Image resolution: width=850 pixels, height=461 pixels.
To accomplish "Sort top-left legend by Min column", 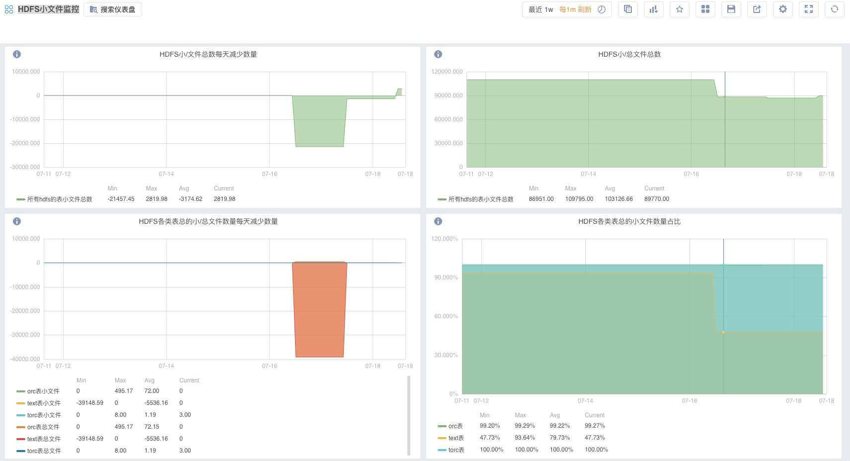I will [x=112, y=188].
